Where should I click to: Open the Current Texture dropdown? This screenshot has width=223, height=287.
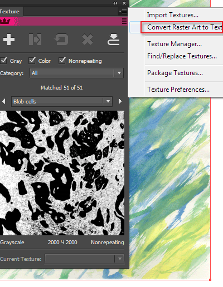click(84, 259)
